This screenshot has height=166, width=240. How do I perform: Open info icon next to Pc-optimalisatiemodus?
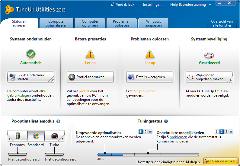pyautogui.click(x=58, y=121)
